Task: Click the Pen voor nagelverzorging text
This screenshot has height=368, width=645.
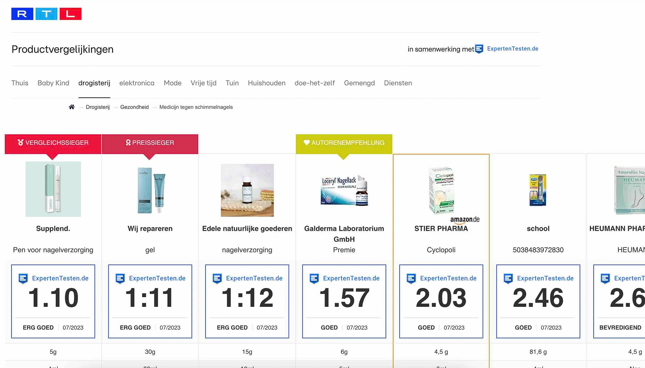Action: pos(53,250)
